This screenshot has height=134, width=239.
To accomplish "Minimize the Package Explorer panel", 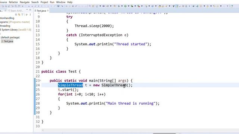I will click(x=27, y=10).
